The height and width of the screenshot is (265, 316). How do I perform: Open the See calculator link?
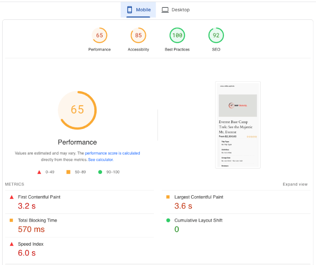[x=101, y=160]
